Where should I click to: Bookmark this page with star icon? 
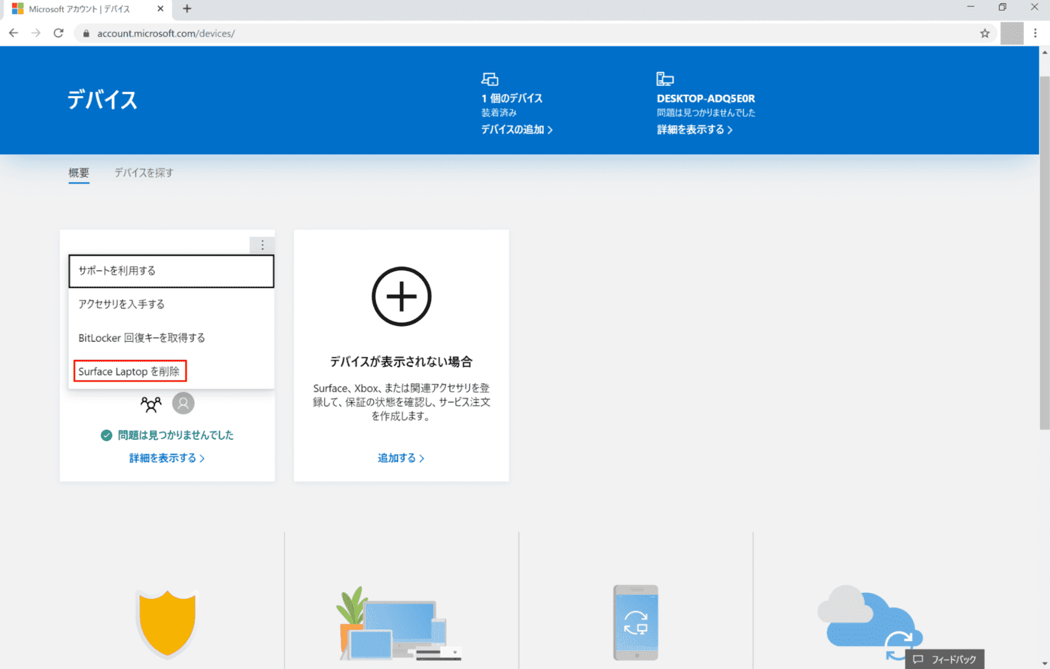[x=985, y=33]
